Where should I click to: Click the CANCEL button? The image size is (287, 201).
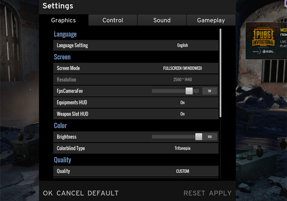(70, 193)
